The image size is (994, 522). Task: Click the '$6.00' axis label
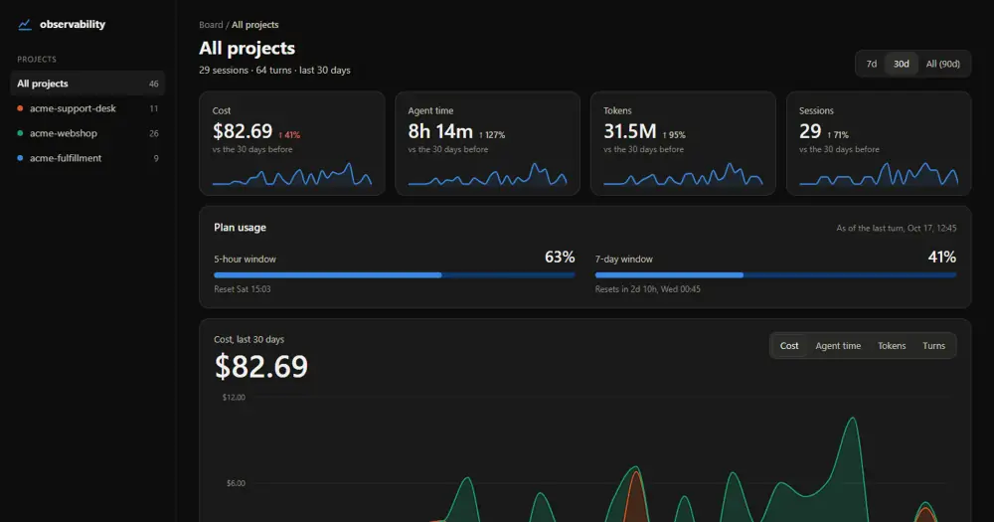click(236, 483)
